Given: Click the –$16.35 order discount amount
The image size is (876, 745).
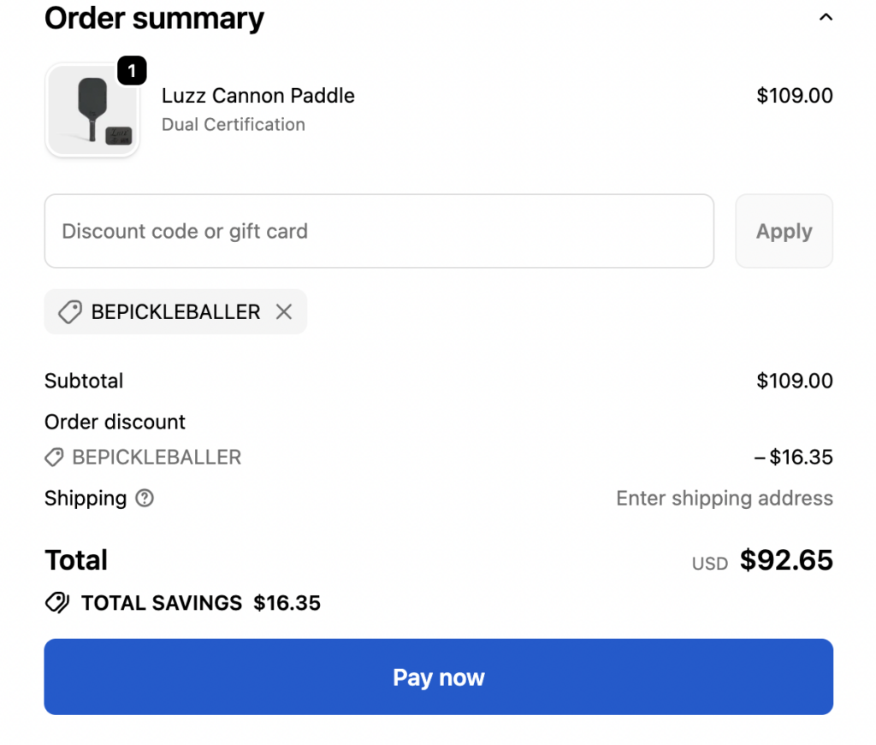Looking at the screenshot, I should [793, 458].
